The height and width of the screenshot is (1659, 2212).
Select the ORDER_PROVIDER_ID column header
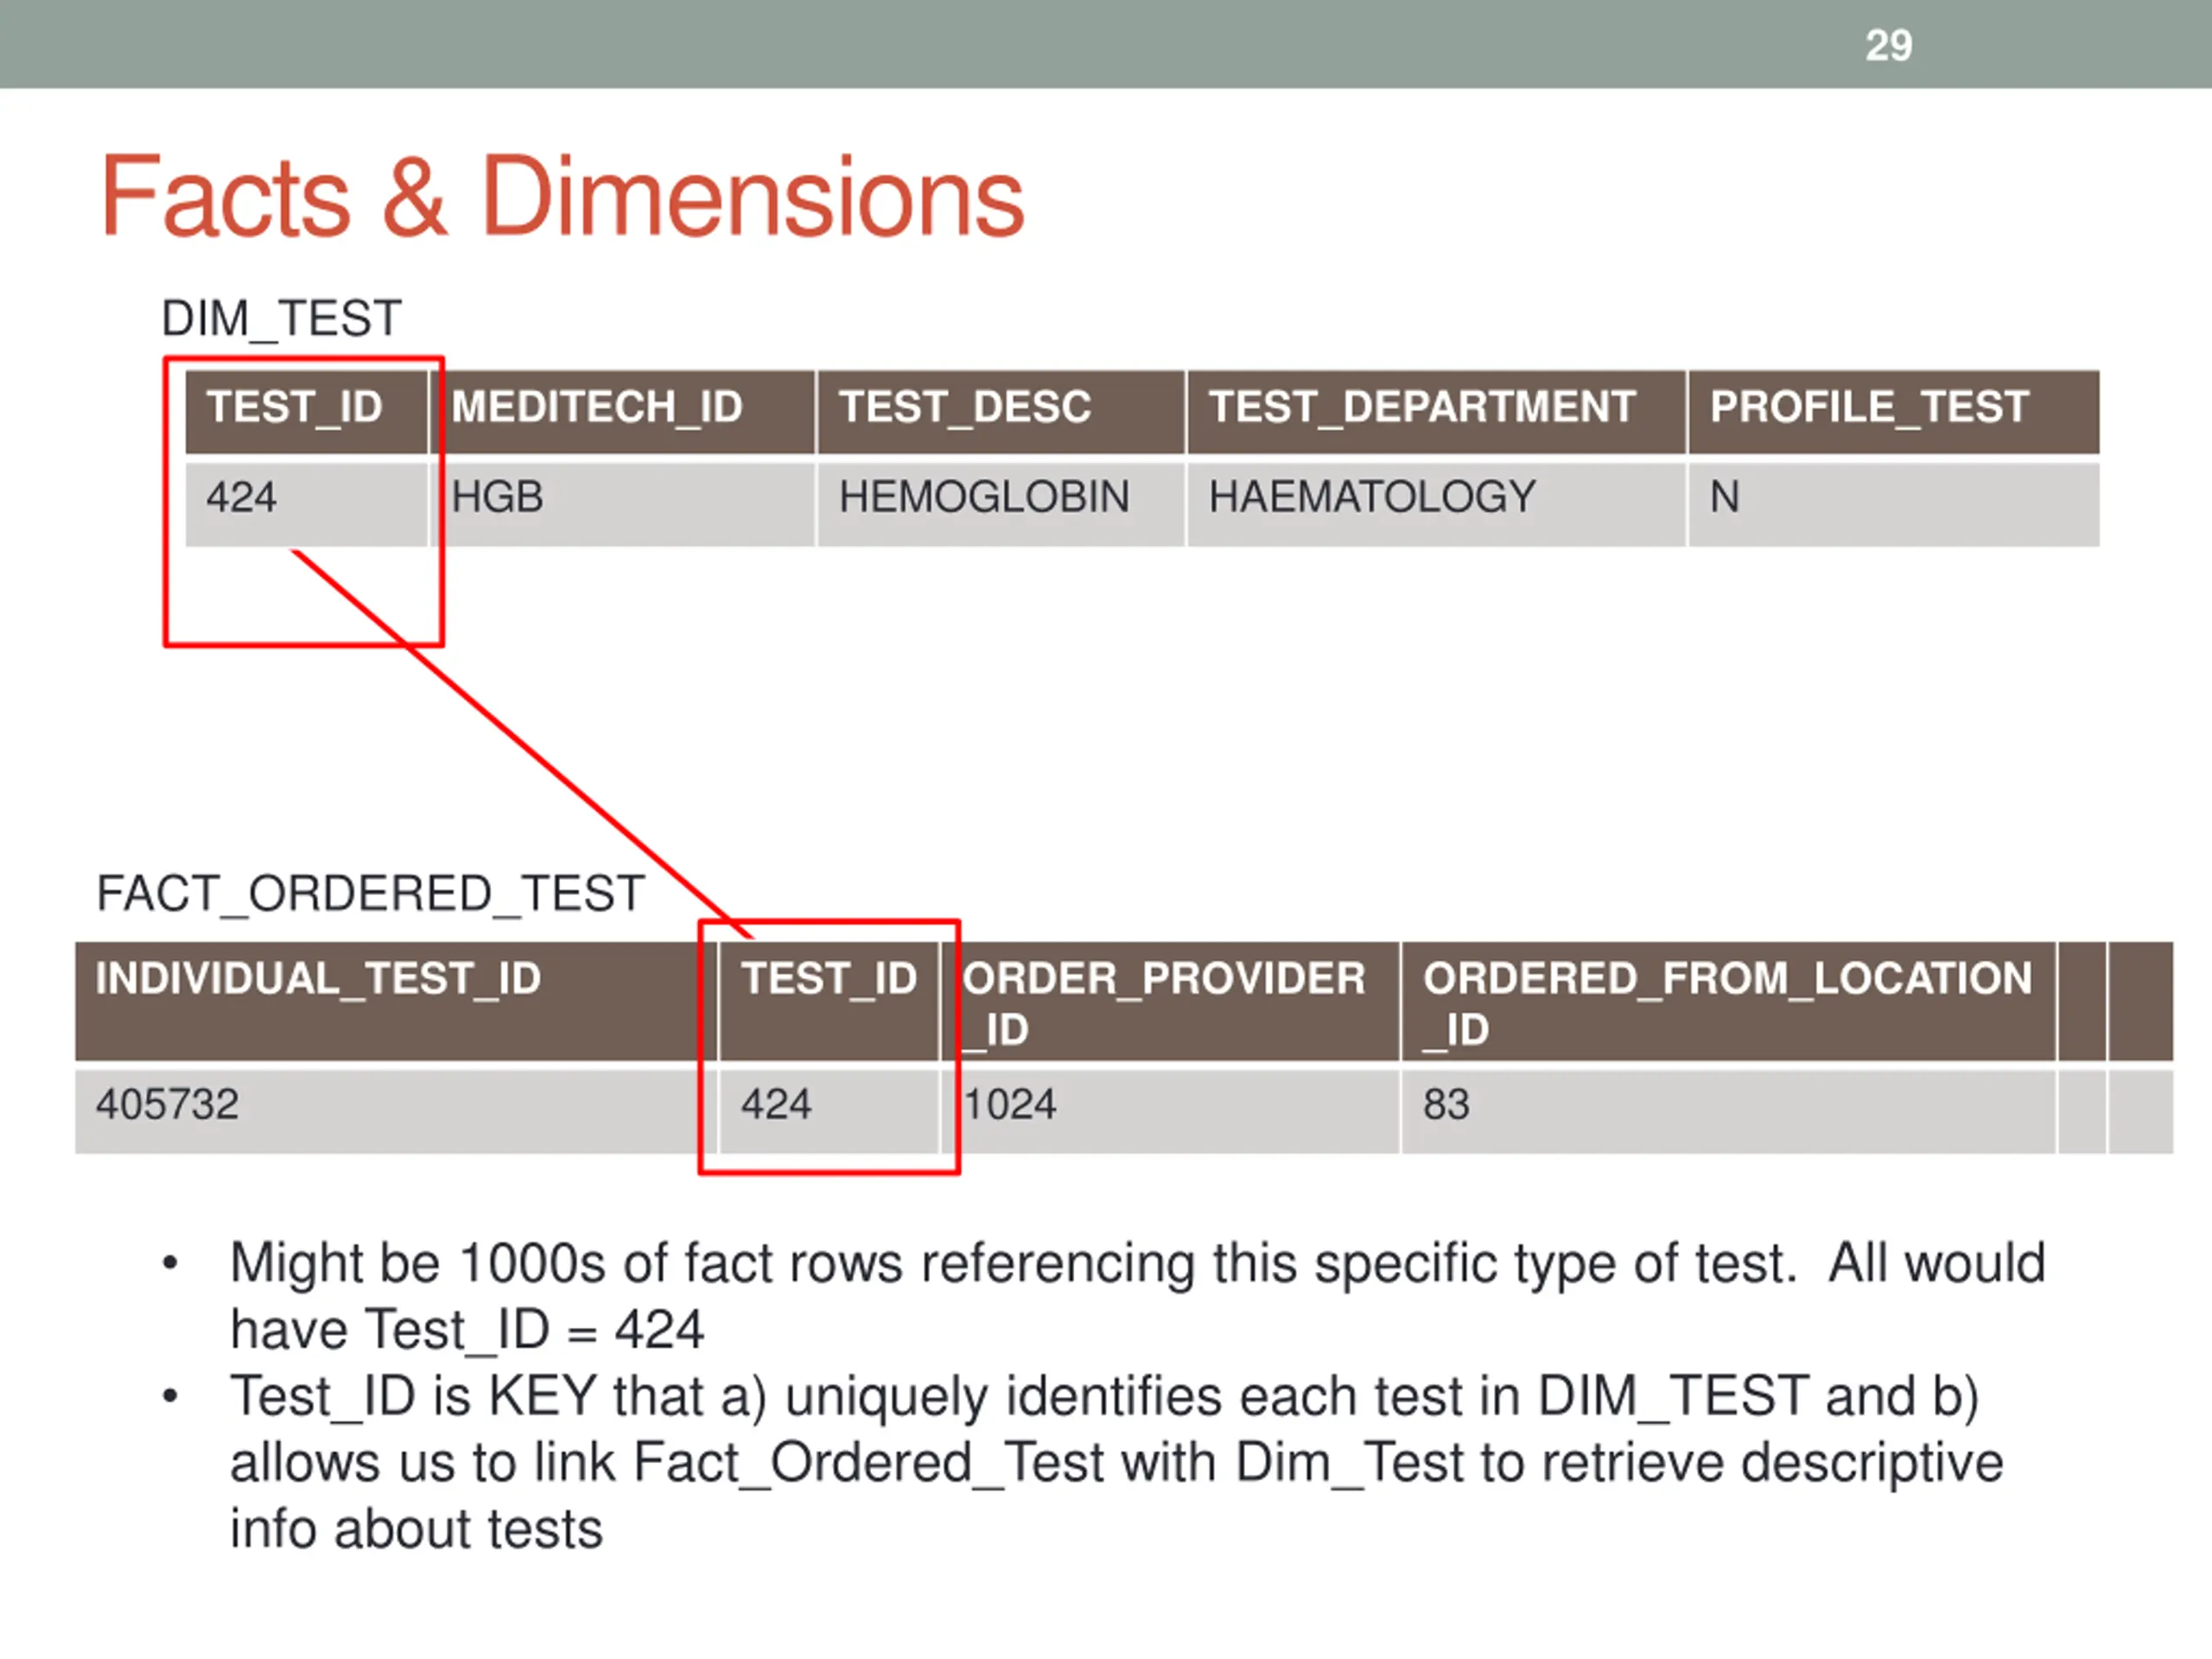pos(1170,1000)
